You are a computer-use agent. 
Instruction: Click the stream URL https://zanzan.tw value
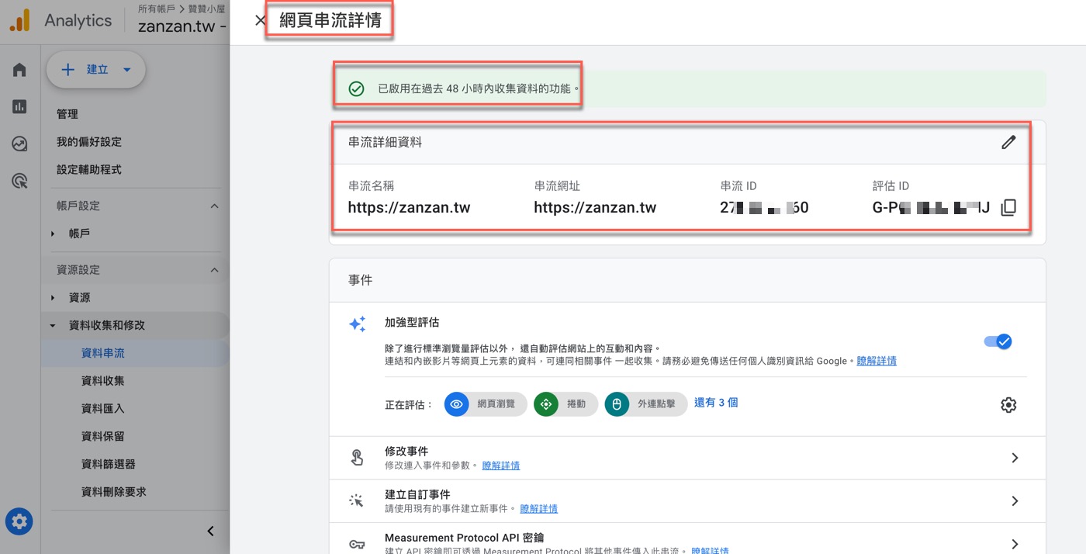pyautogui.click(x=595, y=207)
